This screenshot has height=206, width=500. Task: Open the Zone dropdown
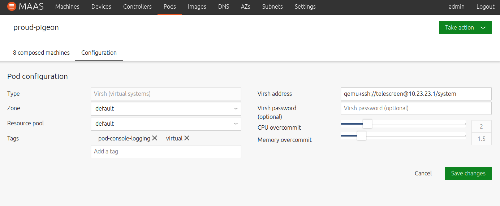click(166, 108)
